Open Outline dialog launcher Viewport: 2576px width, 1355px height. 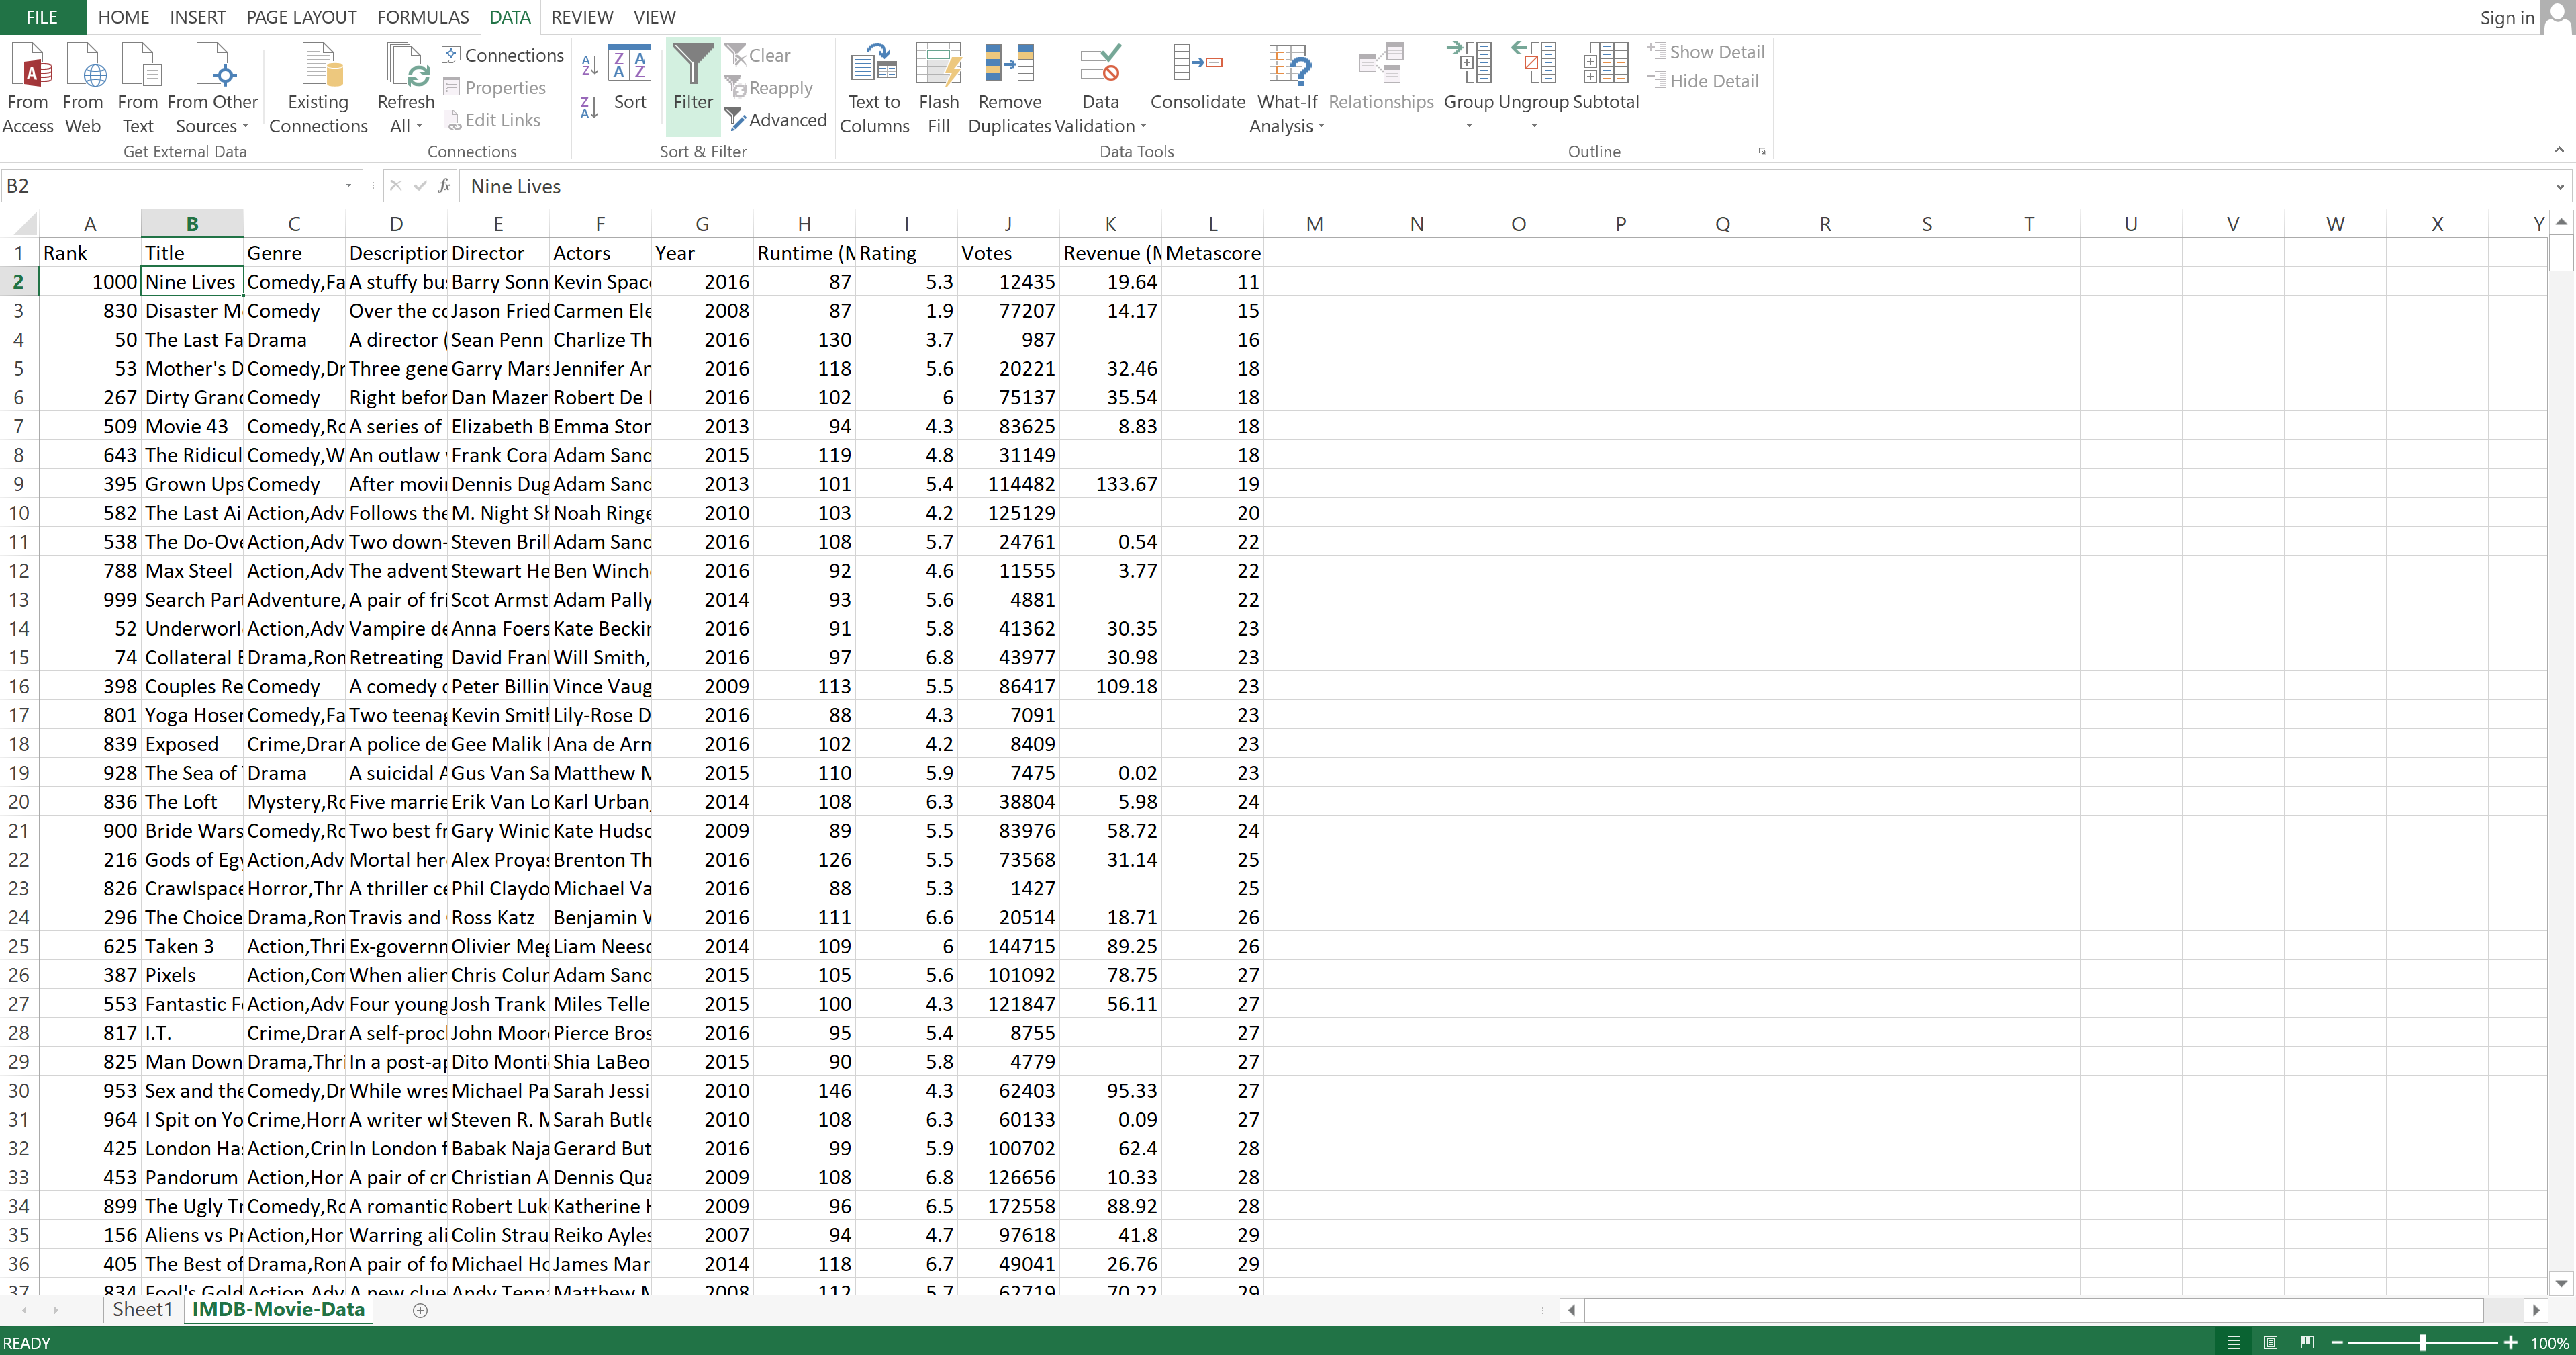1761,151
